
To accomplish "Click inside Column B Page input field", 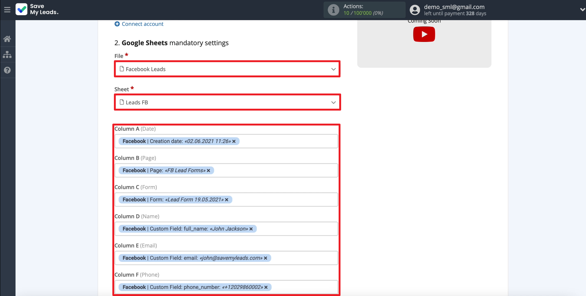I will [226, 171].
